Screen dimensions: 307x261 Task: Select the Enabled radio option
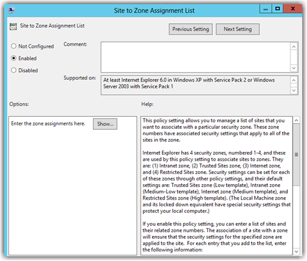14,58
